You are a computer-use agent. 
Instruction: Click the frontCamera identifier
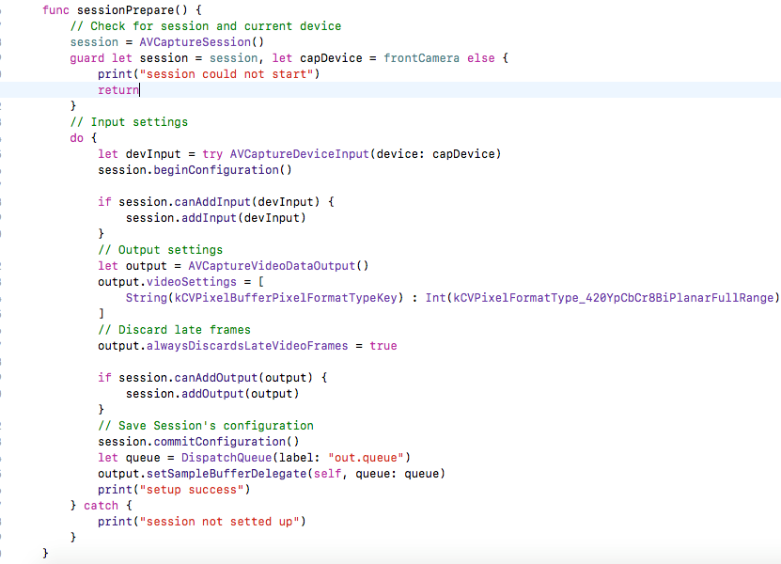pyautogui.click(x=421, y=58)
